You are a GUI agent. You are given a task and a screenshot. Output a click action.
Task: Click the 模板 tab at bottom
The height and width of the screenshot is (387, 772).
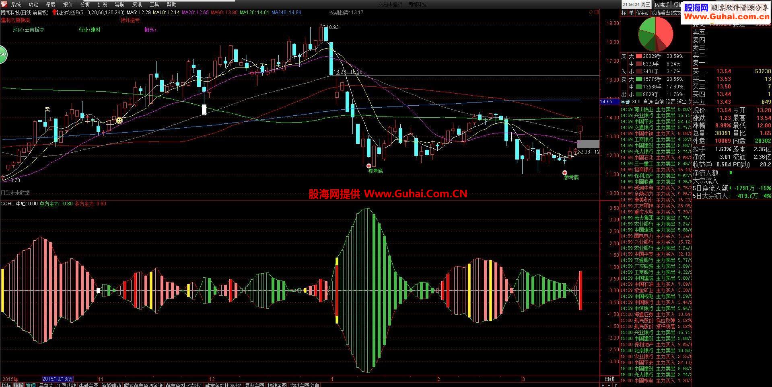point(19,385)
